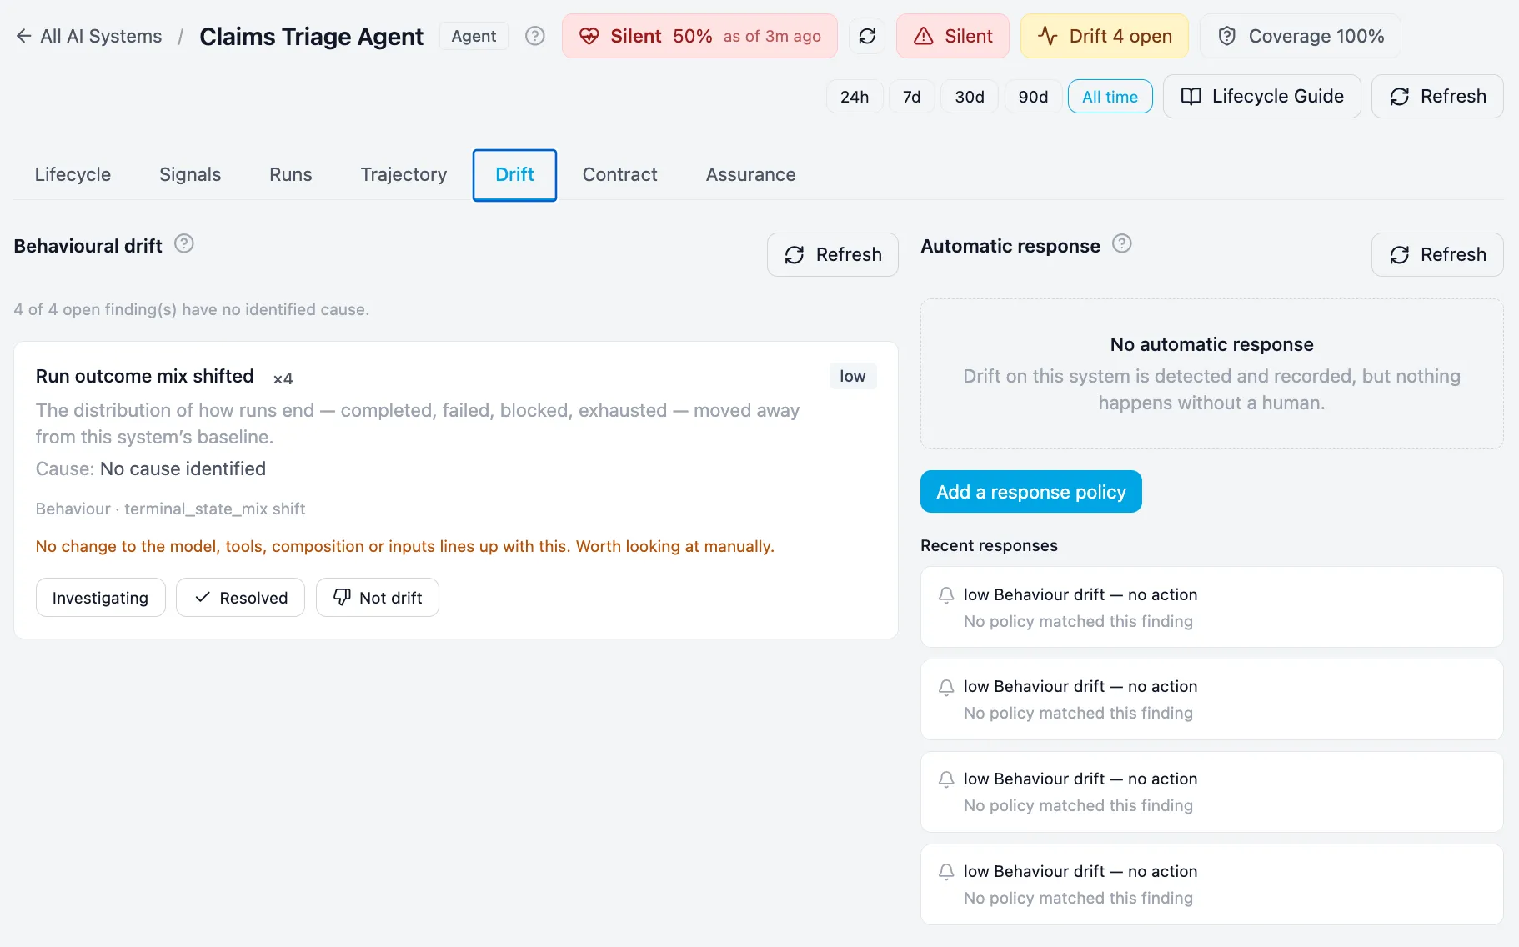Refresh the Behavioural drift panel
The image size is (1519, 947).
pos(833,254)
